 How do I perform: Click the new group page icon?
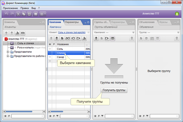click(102, 38)
